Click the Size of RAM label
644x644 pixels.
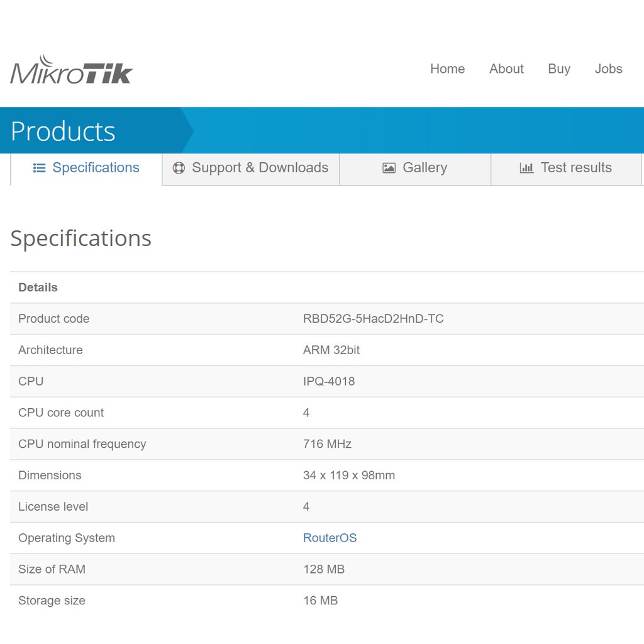[52, 569]
